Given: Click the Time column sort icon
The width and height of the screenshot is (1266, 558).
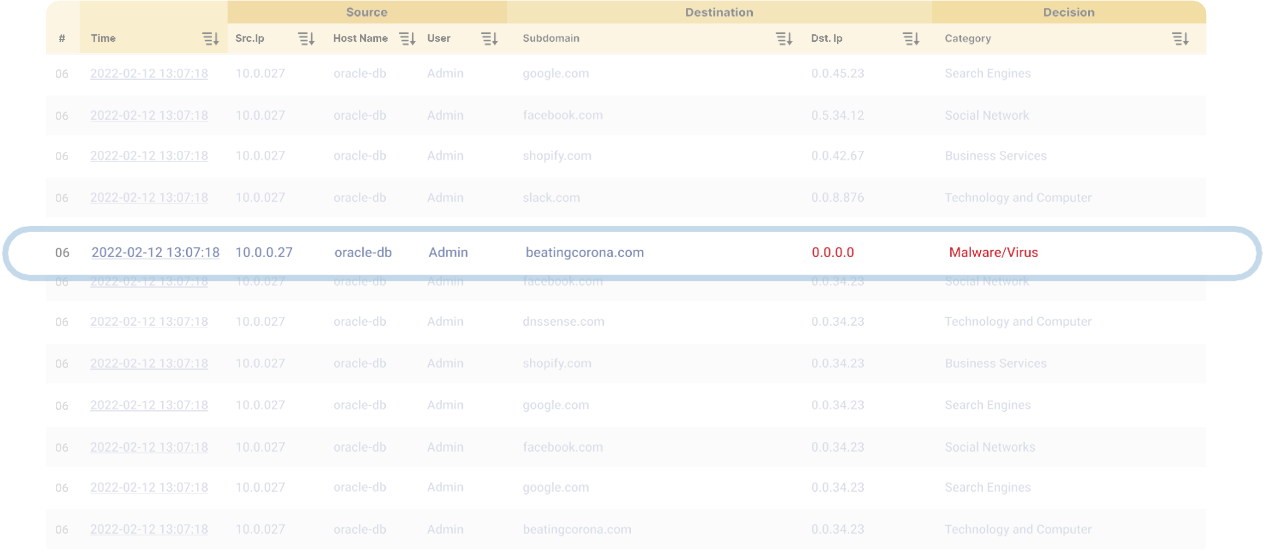Looking at the screenshot, I should tap(211, 38).
